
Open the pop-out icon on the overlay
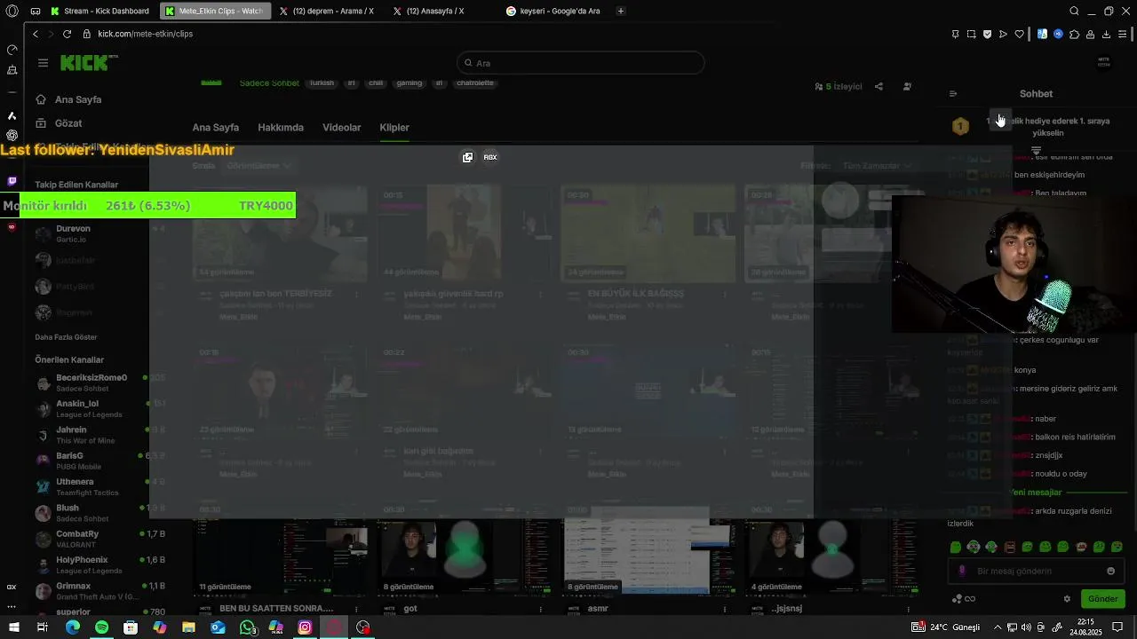pyautogui.click(x=468, y=157)
